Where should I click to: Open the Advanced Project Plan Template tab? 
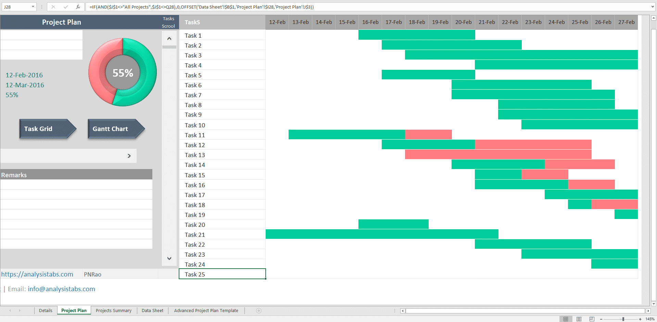[x=206, y=310]
